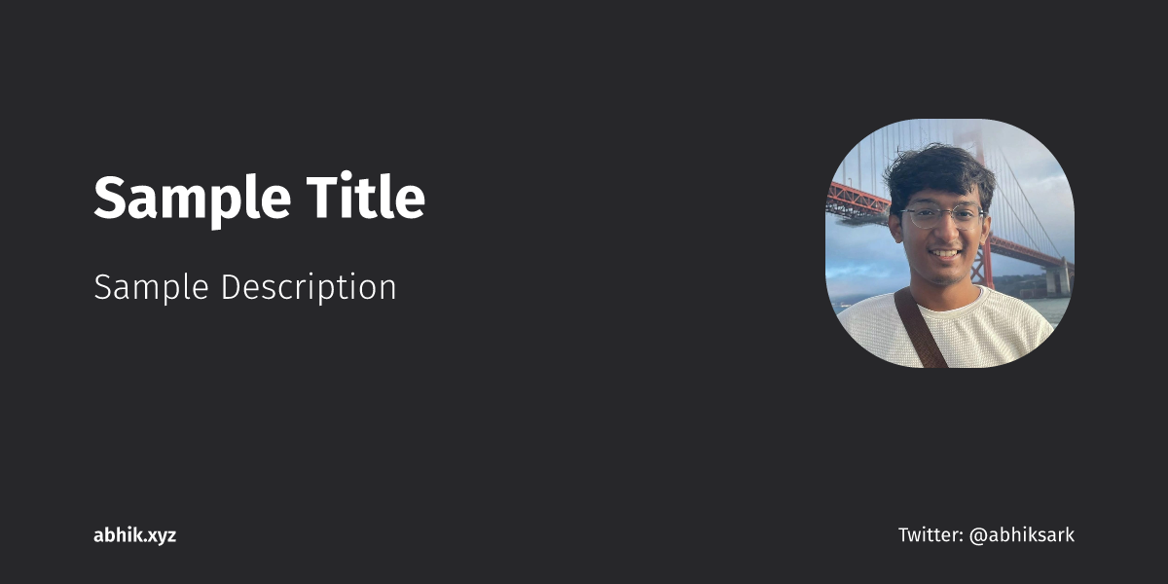Click the word "Description" in the subtitle
The width and height of the screenshot is (1168, 584).
coord(309,287)
